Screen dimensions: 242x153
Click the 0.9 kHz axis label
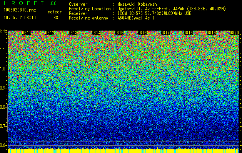(3, 88)
